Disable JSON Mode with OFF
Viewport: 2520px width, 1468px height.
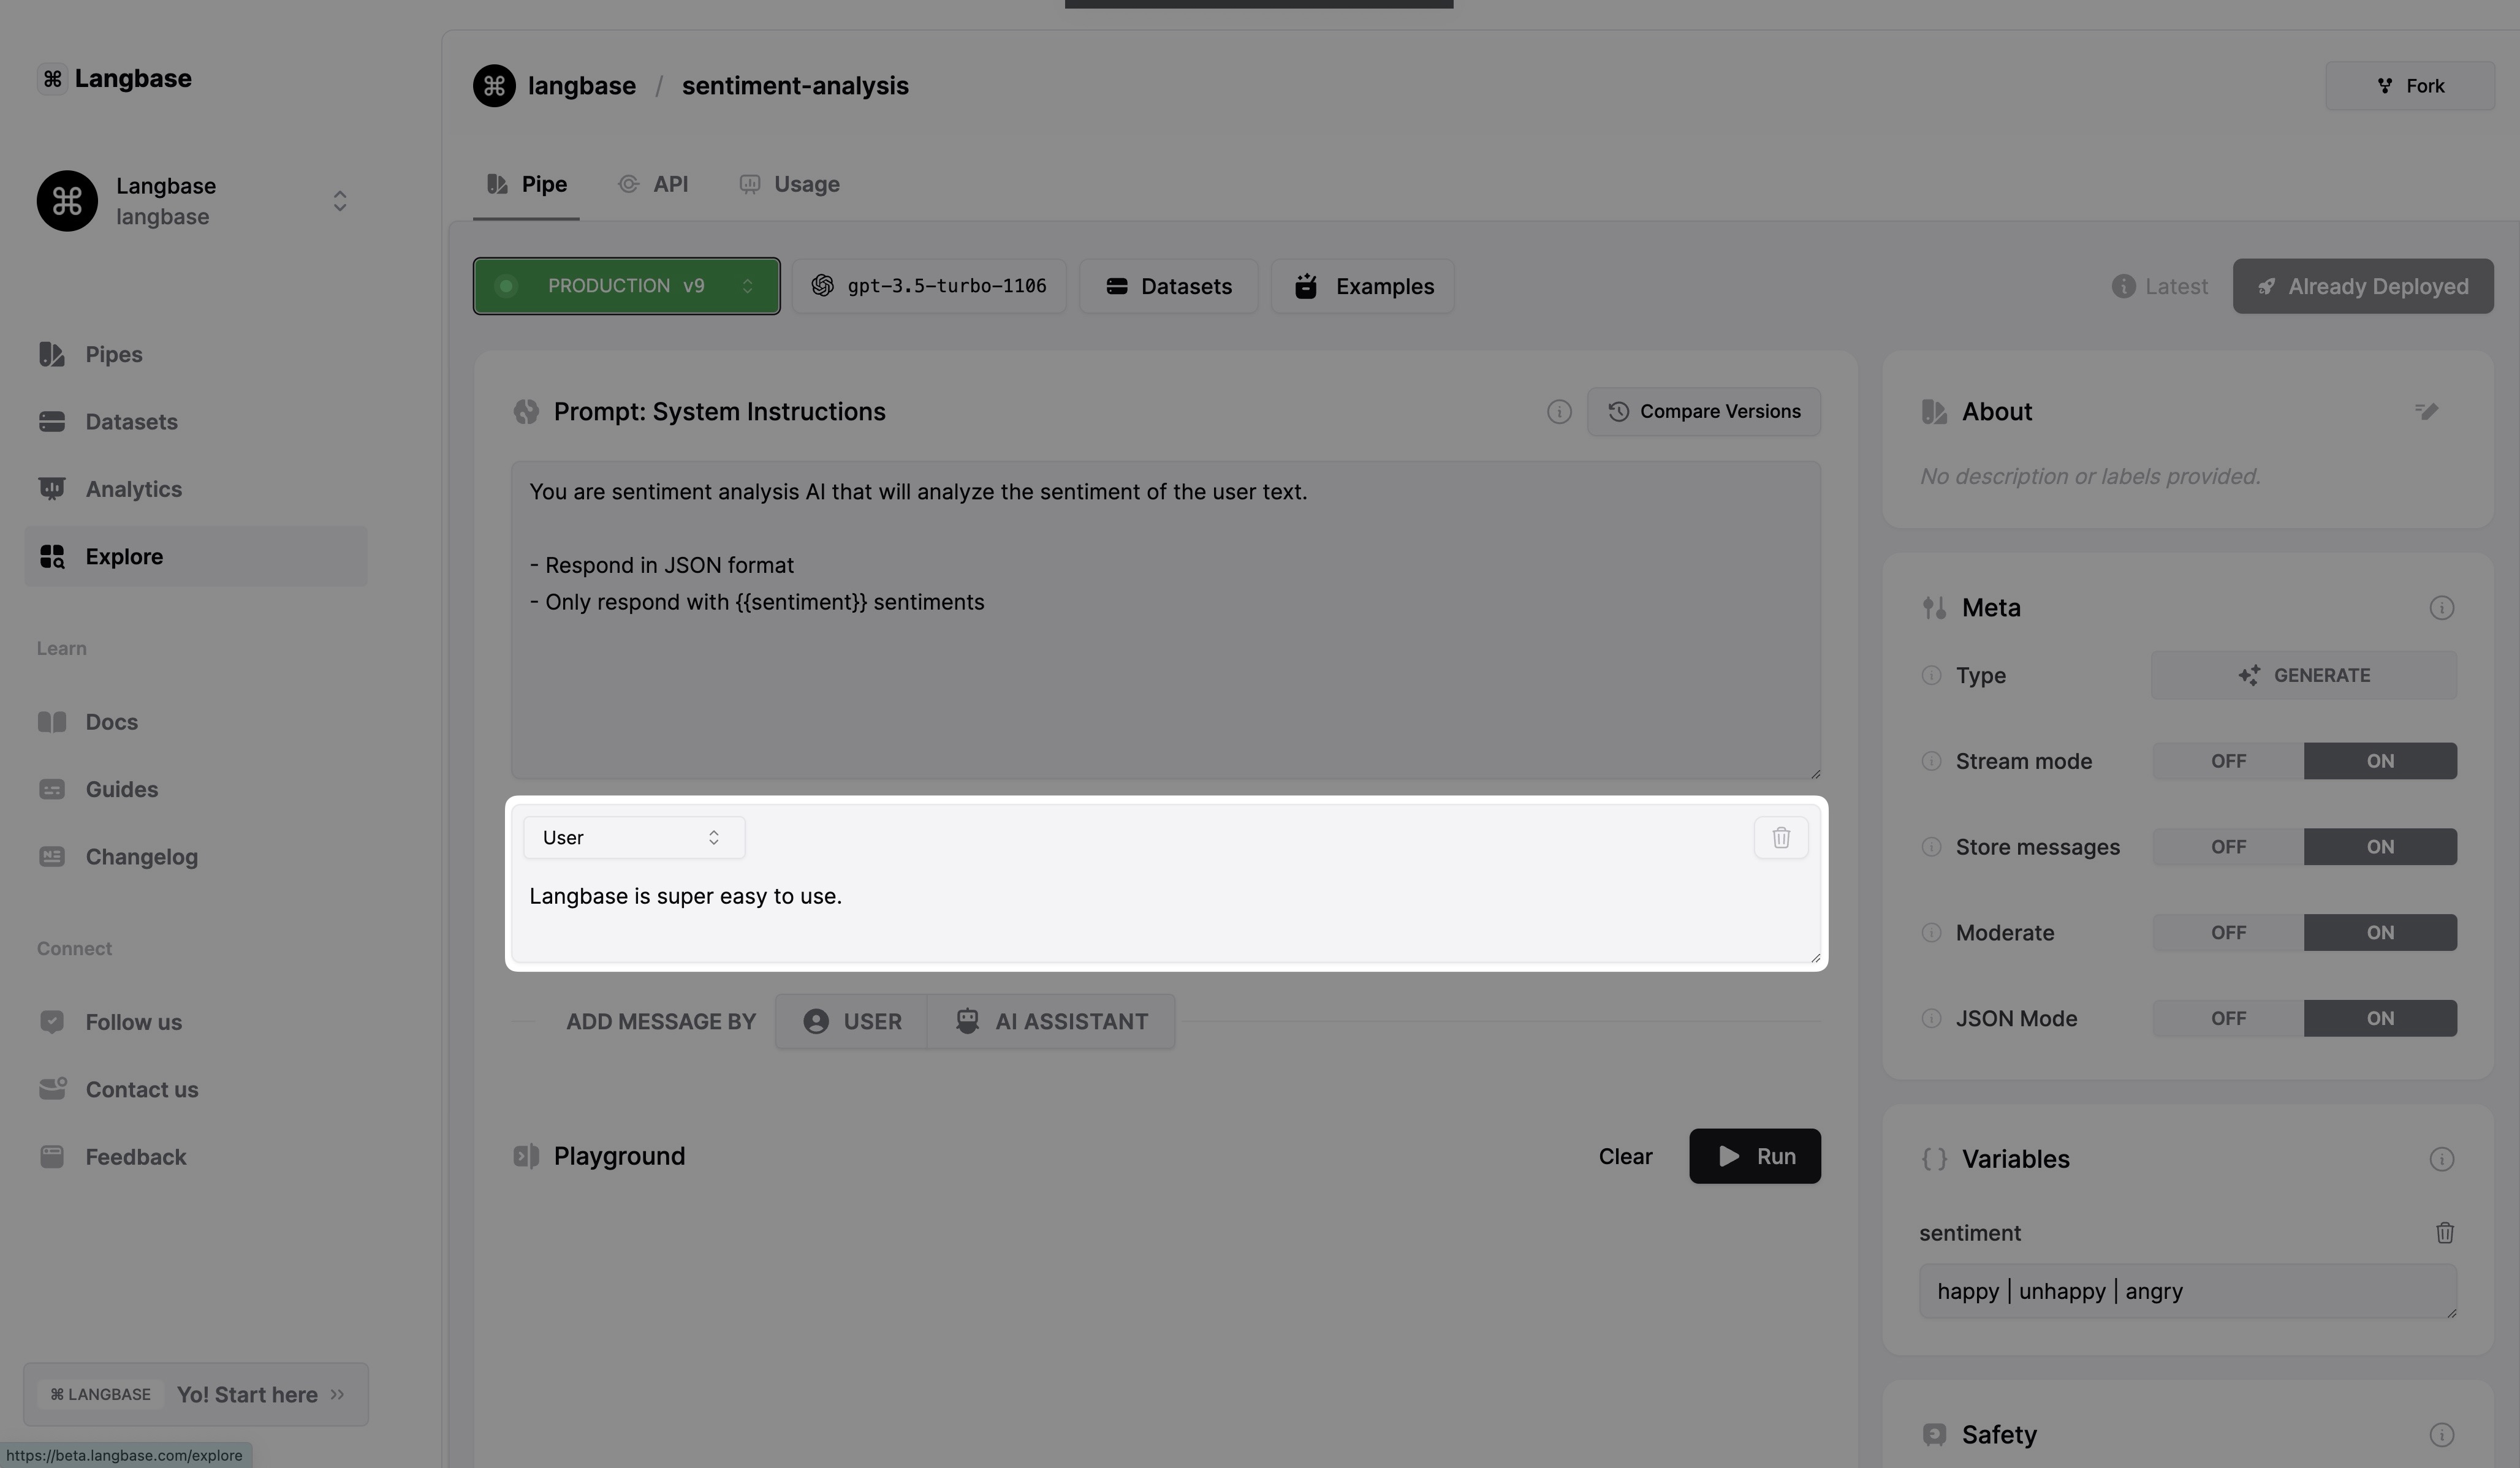tap(2227, 1019)
